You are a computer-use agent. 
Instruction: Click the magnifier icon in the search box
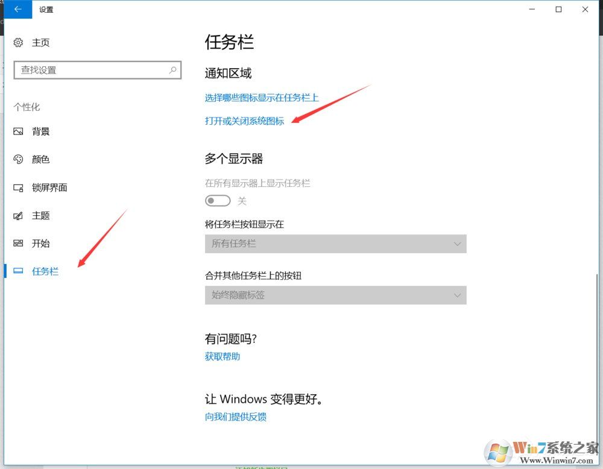(x=173, y=70)
